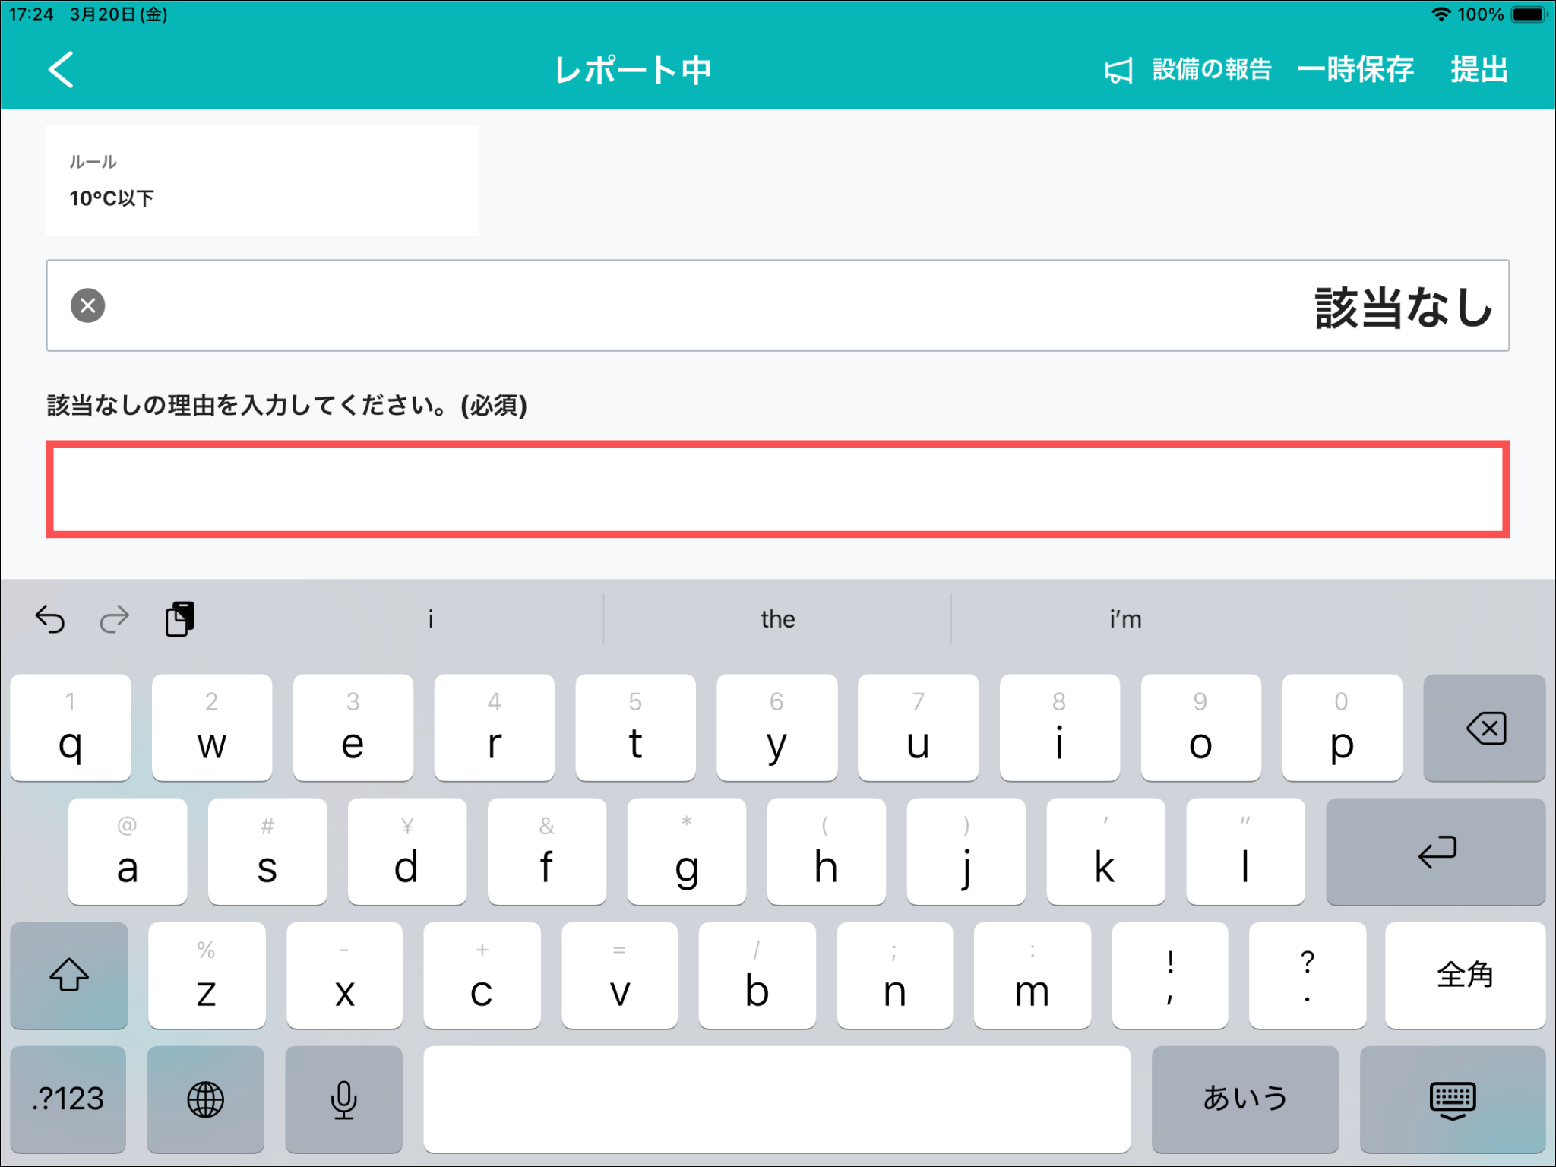The height and width of the screenshot is (1167, 1556).
Task: Focus the red-bordered reason input field
Action: pyautogui.click(x=777, y=489)
